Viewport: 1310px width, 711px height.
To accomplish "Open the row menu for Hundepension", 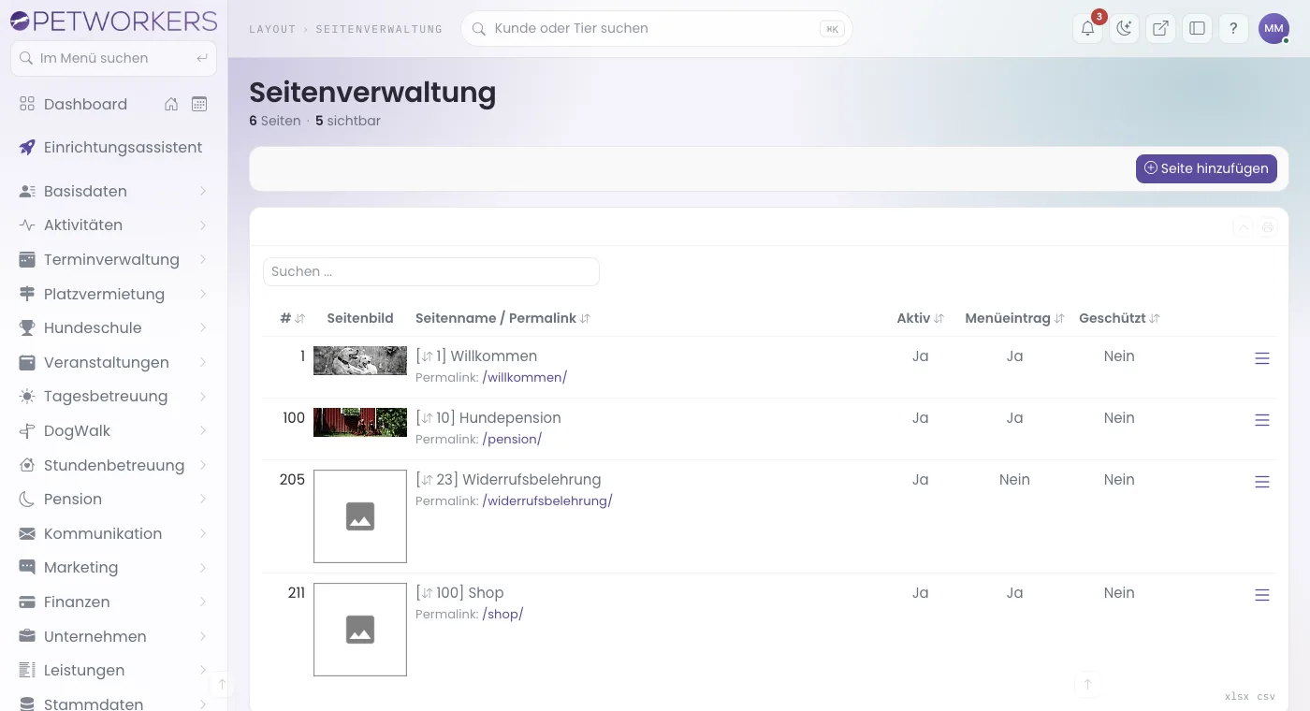I will [1262, 420].
